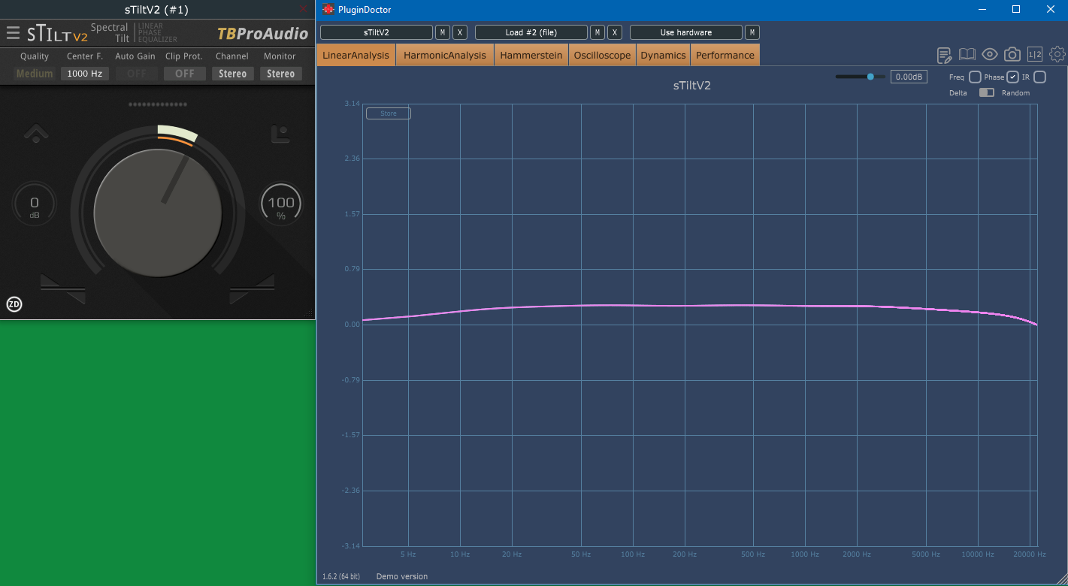Open the sTiltV2 hamburger menu
The width and height of the screenshot is (1068, 586).
coord(13,33)
